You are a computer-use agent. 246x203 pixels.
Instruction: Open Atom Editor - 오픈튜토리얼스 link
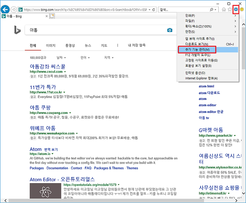coord(62,179)
